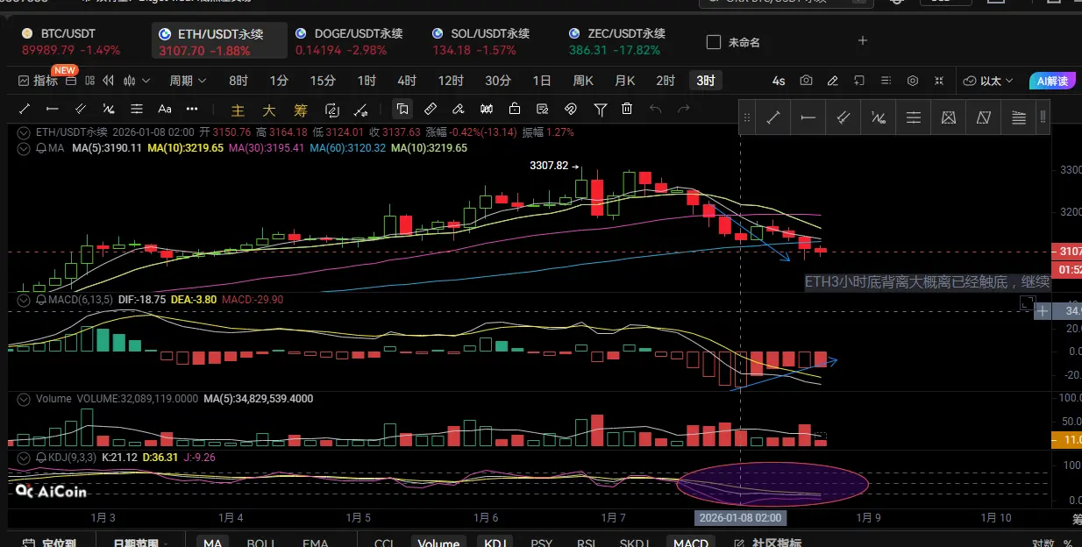Click the pencil draw icon in top toolbar
This screenshot has height=547, width=1082.
832,81
